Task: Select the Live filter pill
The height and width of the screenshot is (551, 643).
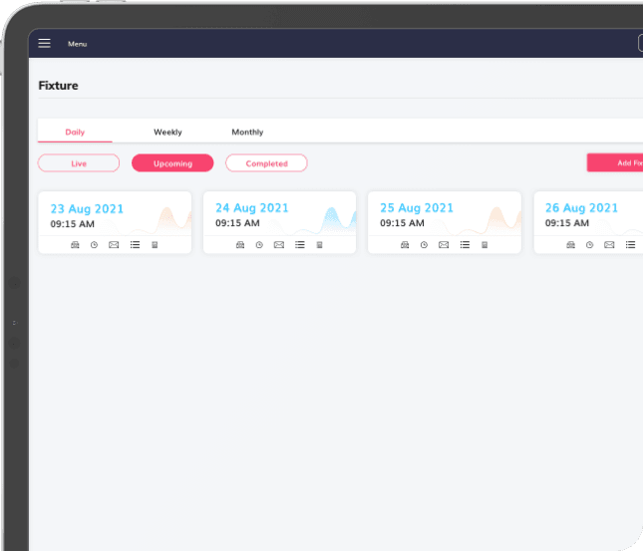Action: tap(79, 163)
